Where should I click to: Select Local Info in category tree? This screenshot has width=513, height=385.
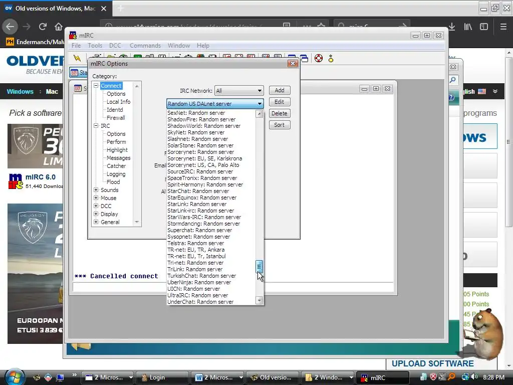(x=118, y=102)
